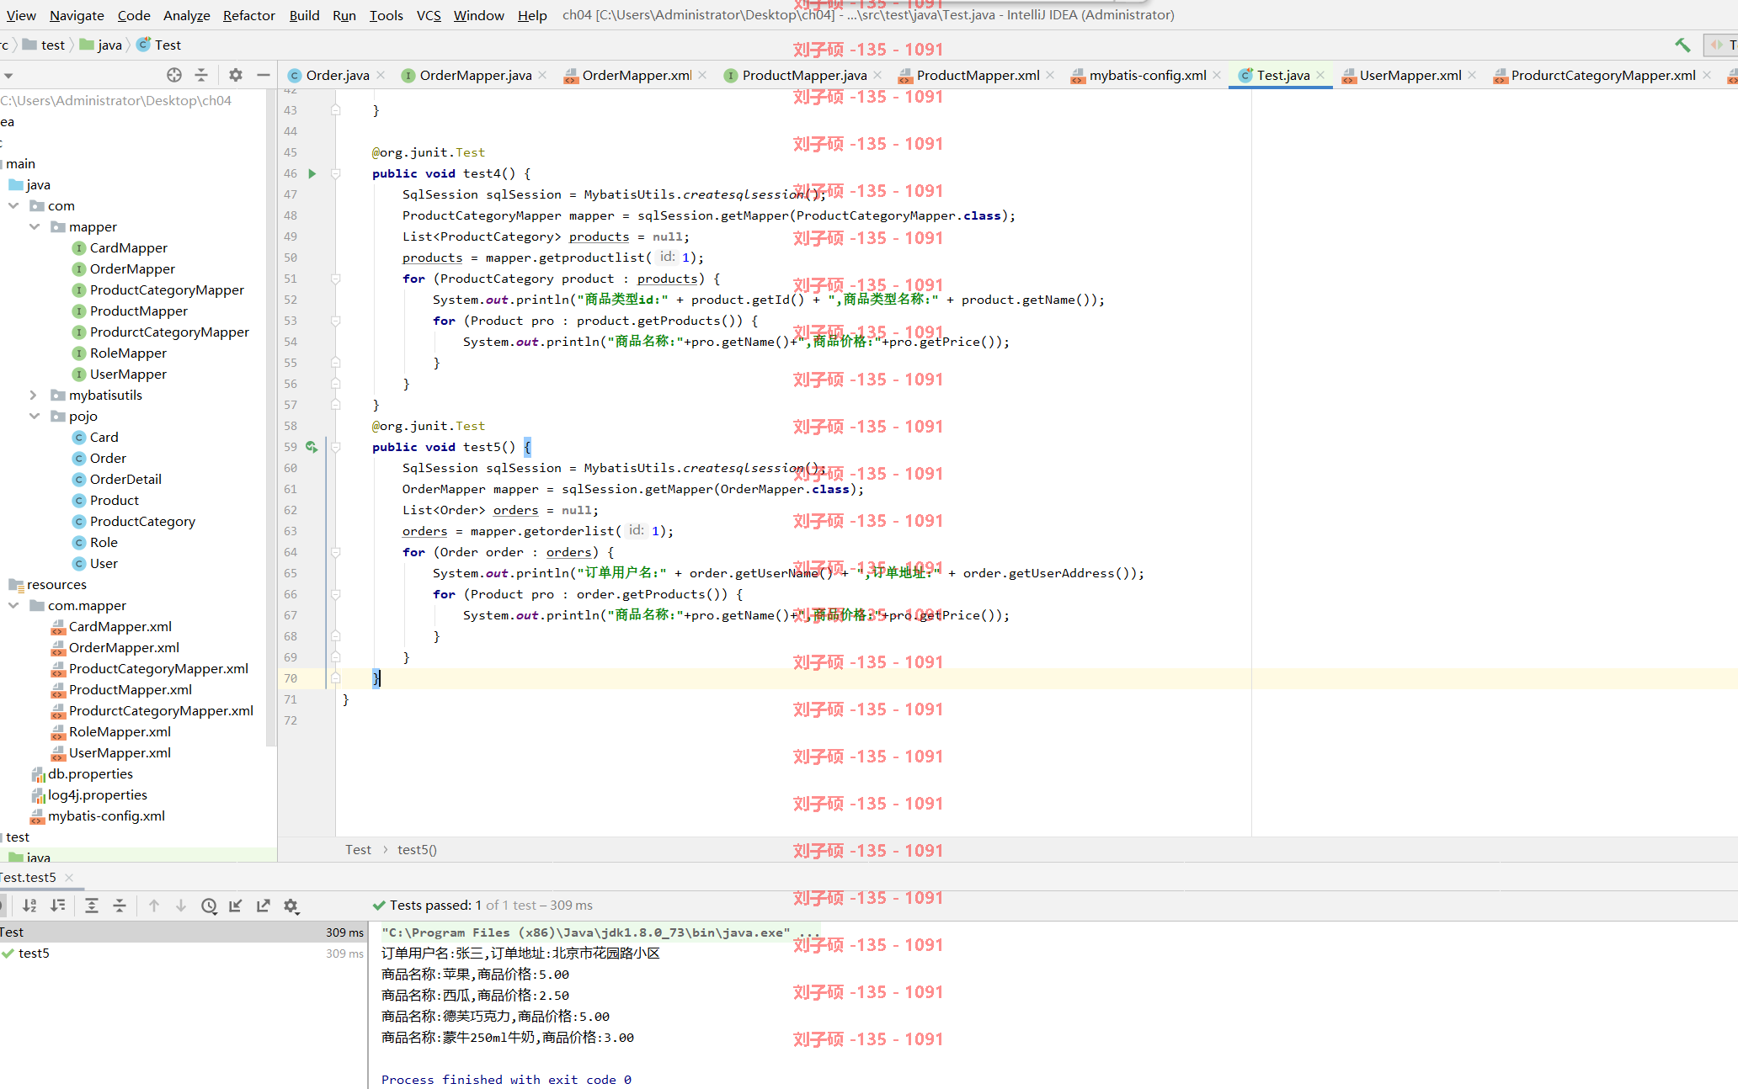Open db.properties file in tree
1738x1089 pixels.
coord(90,773)
